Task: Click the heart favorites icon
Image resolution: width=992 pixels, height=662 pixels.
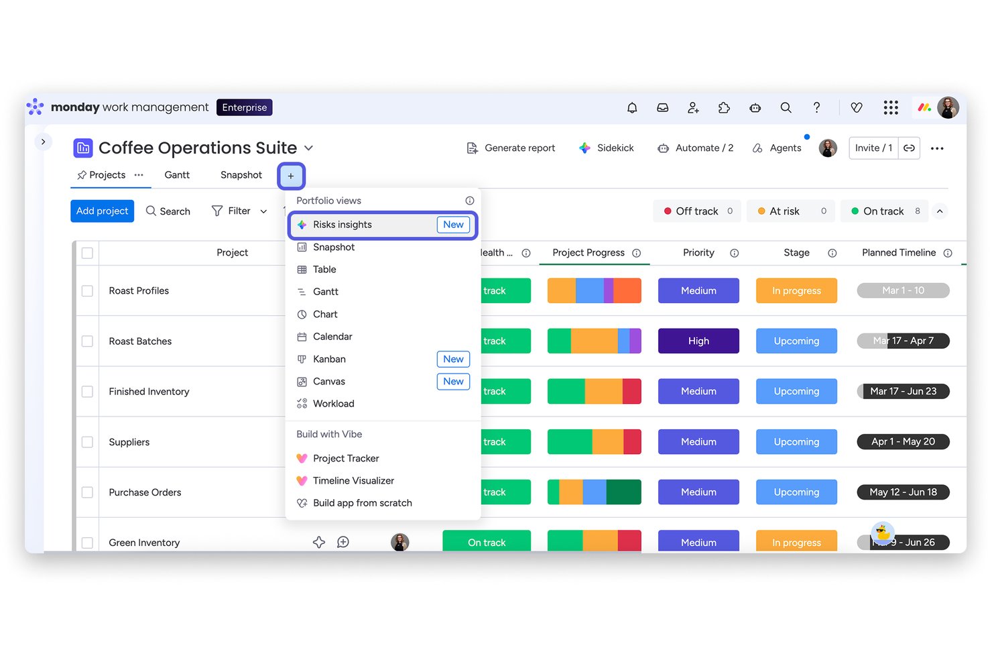Action: tap(856, 107)
